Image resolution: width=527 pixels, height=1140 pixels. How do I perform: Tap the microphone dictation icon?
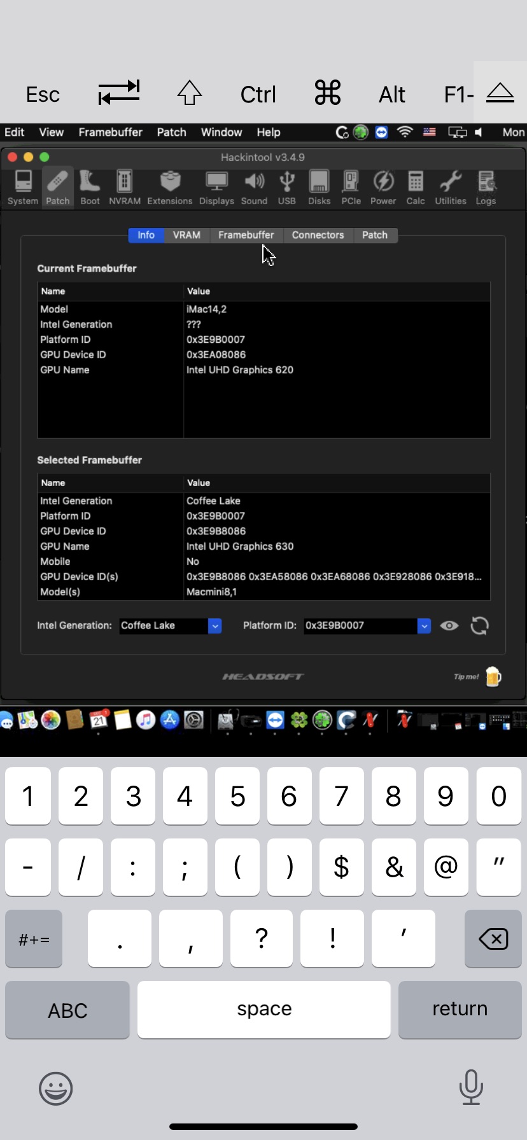[471, 1087]
